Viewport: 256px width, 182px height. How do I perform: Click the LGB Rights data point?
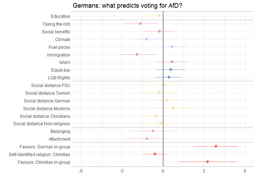[169, 77]
